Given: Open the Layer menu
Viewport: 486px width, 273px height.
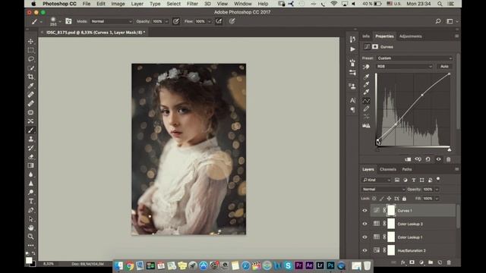Looking at the screenshot, I should pyautogui.click(x=137, y=4).
